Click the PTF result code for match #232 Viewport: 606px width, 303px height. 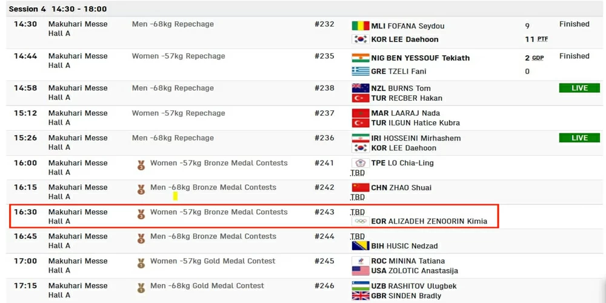[542, 39]
